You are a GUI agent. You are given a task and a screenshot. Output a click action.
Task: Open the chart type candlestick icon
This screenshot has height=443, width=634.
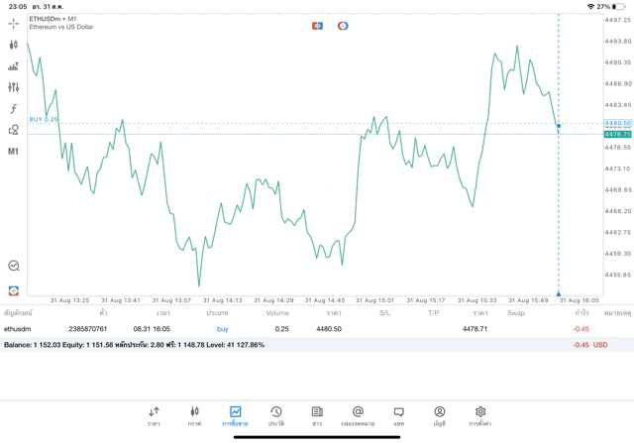tap(13, 45)
